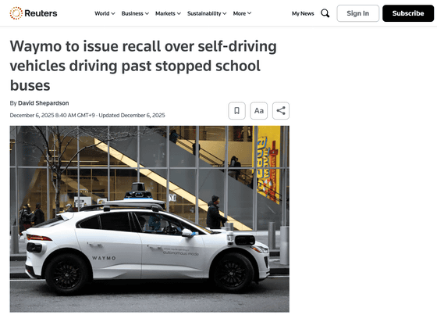Viewport: 437px width, 315px height.
Task: Bookmark this article with the save icon
Action: pos(236,111)
